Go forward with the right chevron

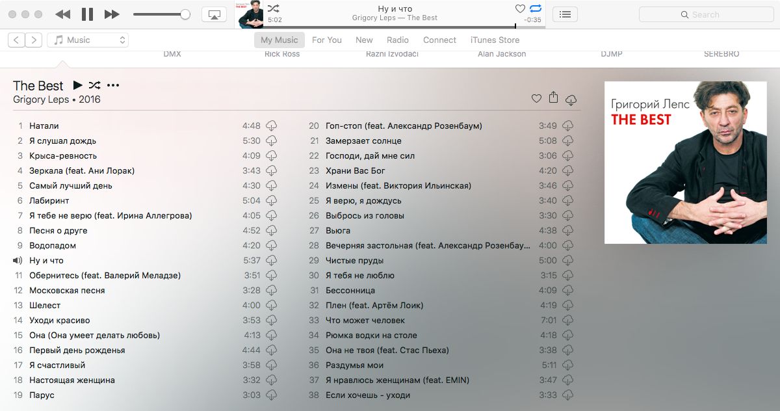pos(34,40)
